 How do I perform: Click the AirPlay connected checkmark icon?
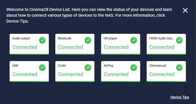(134, 67)
